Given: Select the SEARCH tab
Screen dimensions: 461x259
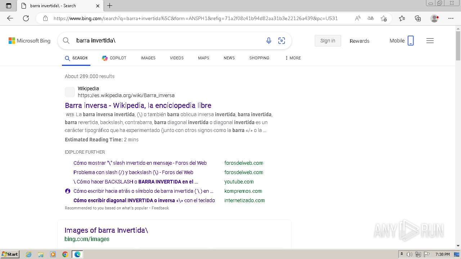Looking at the screenshot, I should [x=76, y=58].
